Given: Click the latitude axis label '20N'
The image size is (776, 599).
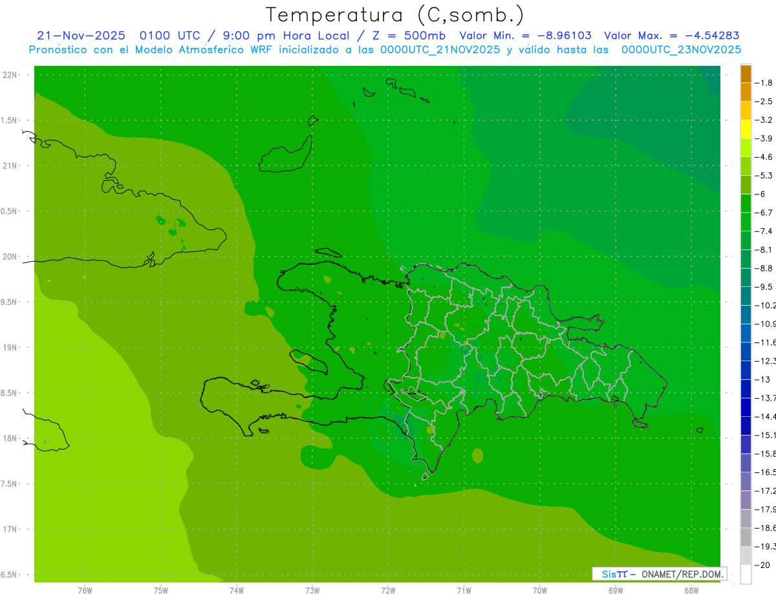Looking at the screenshot, I should pos(10,257).
